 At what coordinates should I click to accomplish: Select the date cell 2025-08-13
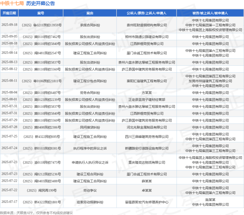click(9, 62)
